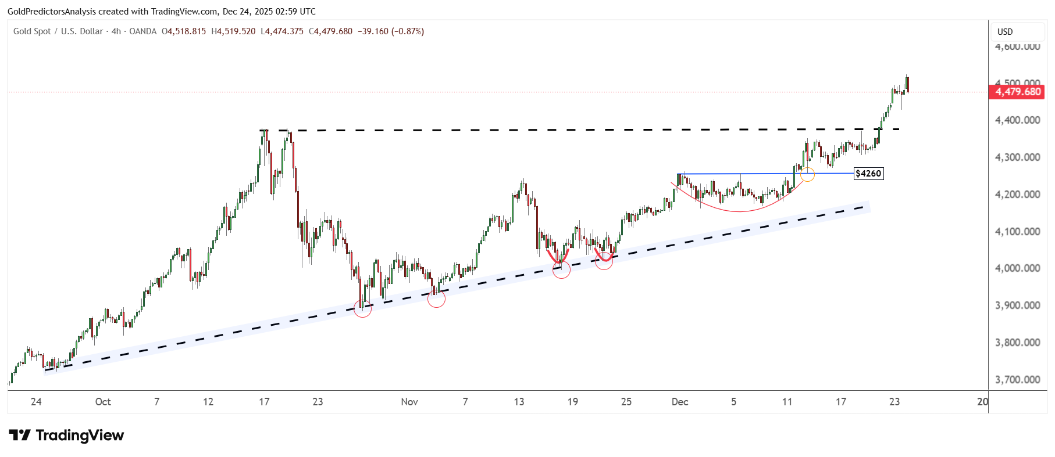Select the 4h timeframe label

116,31
